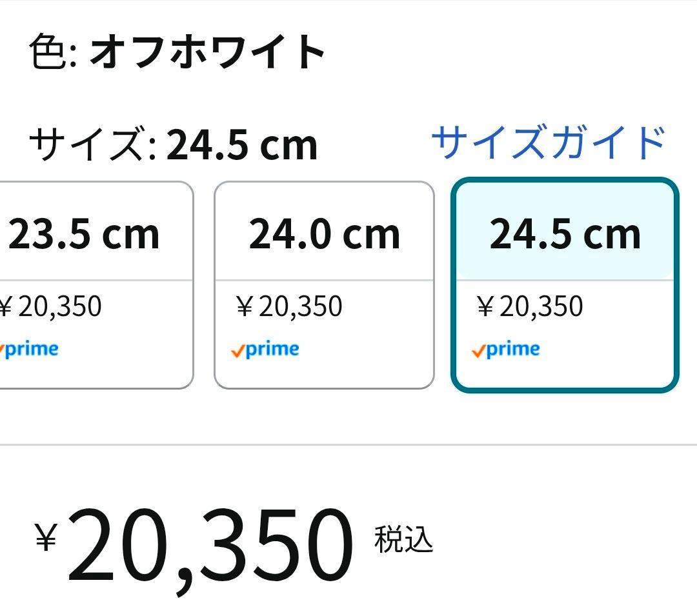Click the ¥20,350 price under 23.5 cm
This screenshot has width=697, height=616.
[x=50, y=306]
